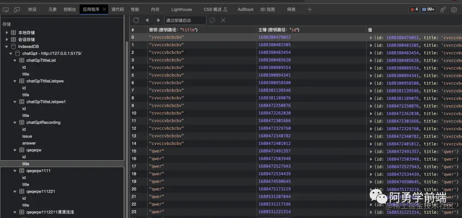The height and width of the screenshot is (218, 462).
Task: Delete selected entry with X icon
Action: (223, 20)
